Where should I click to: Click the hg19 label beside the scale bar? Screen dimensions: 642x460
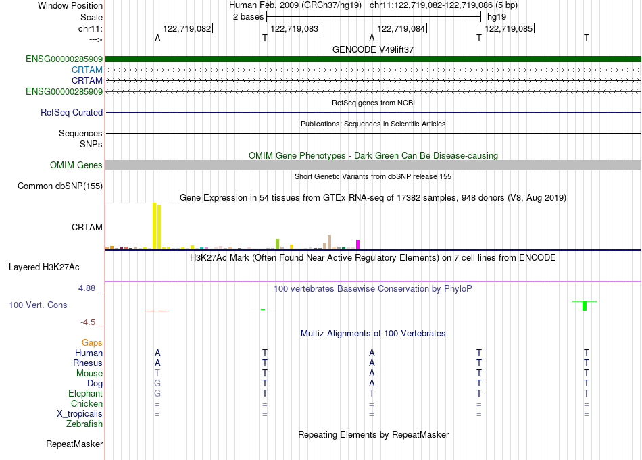coord(496,17)
